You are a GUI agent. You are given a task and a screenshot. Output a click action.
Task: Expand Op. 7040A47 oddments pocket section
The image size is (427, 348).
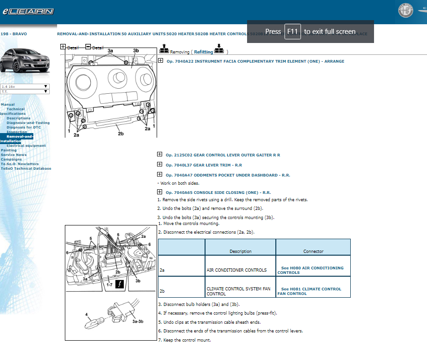coord(159,174)
